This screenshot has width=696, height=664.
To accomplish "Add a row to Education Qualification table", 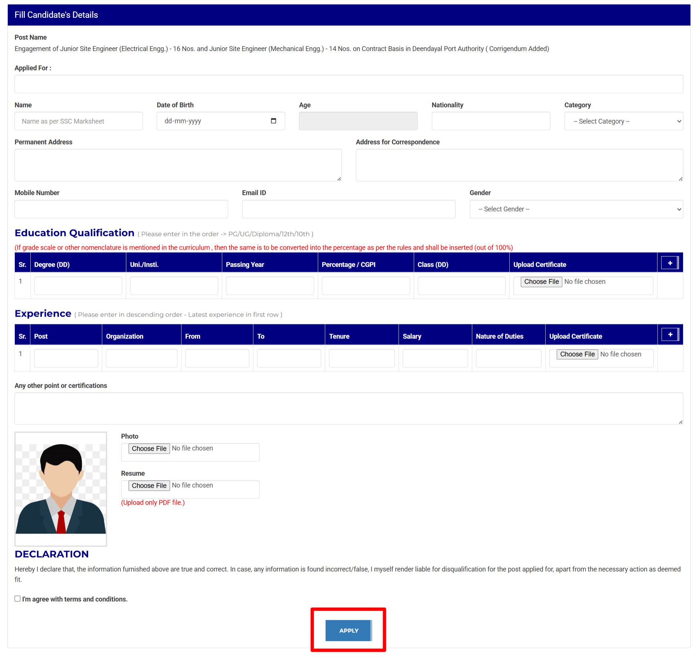I will pyautogui.click(x=670, y=263).
